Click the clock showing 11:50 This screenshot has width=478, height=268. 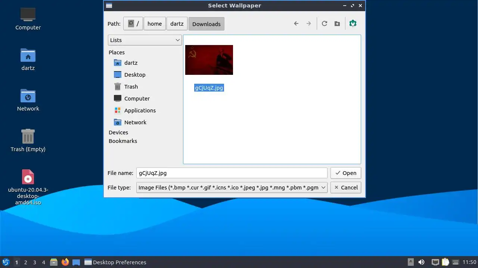[469, 262]
